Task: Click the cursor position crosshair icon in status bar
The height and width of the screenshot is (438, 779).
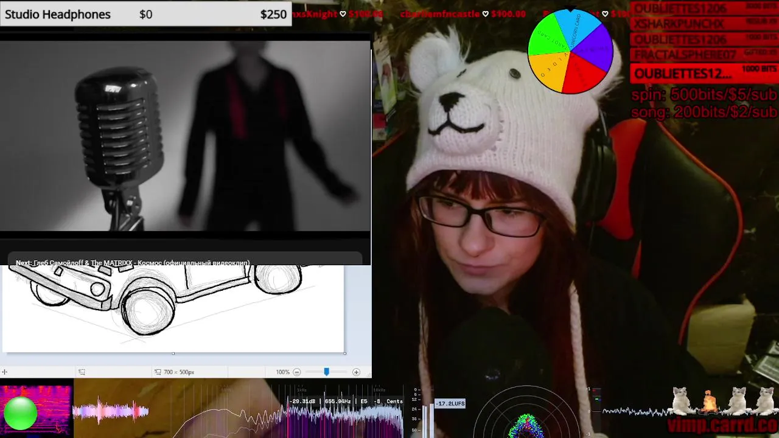Action: click(x=4, y=372)
